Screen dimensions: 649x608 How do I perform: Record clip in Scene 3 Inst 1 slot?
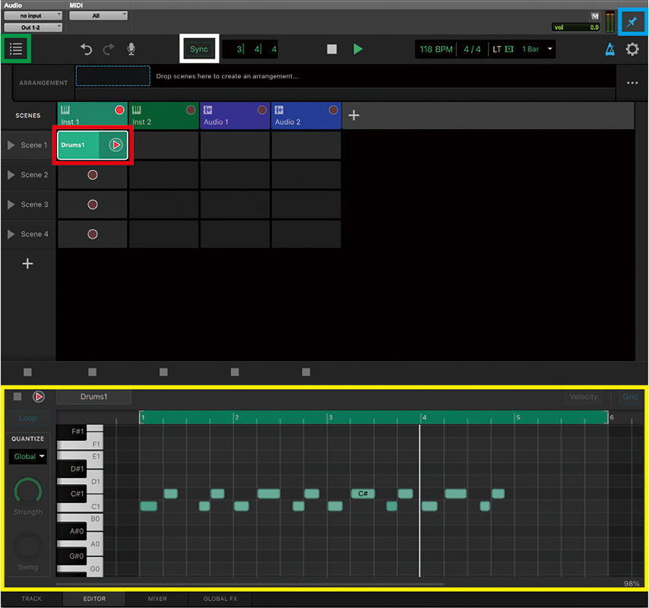pyautogui.click(x=93, y=204)
